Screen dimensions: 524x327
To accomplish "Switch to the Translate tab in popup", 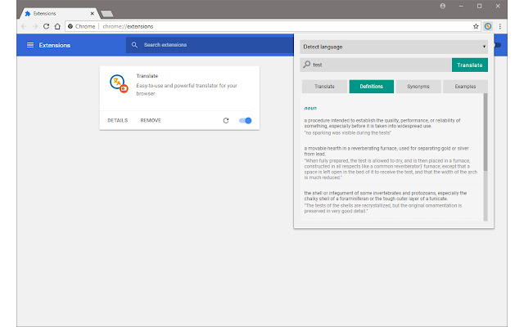I will (x=324, y=87).
